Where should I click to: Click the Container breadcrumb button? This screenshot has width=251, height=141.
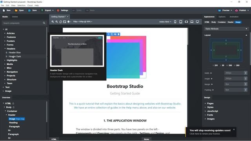pyautogui.click(x=222, y=22)
